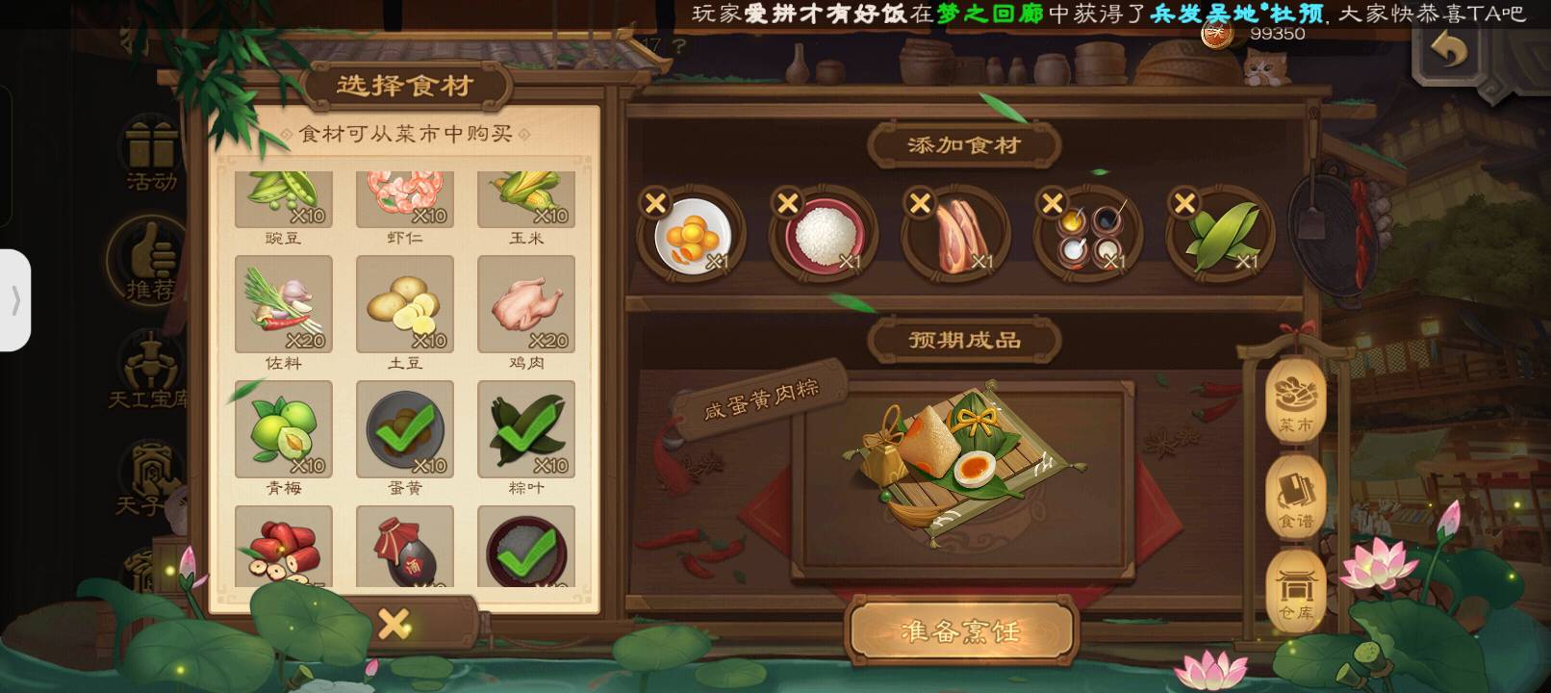Open the 菜市 market lantern
Viewport: 1551px width, 693px height.
pos(1295,398)
